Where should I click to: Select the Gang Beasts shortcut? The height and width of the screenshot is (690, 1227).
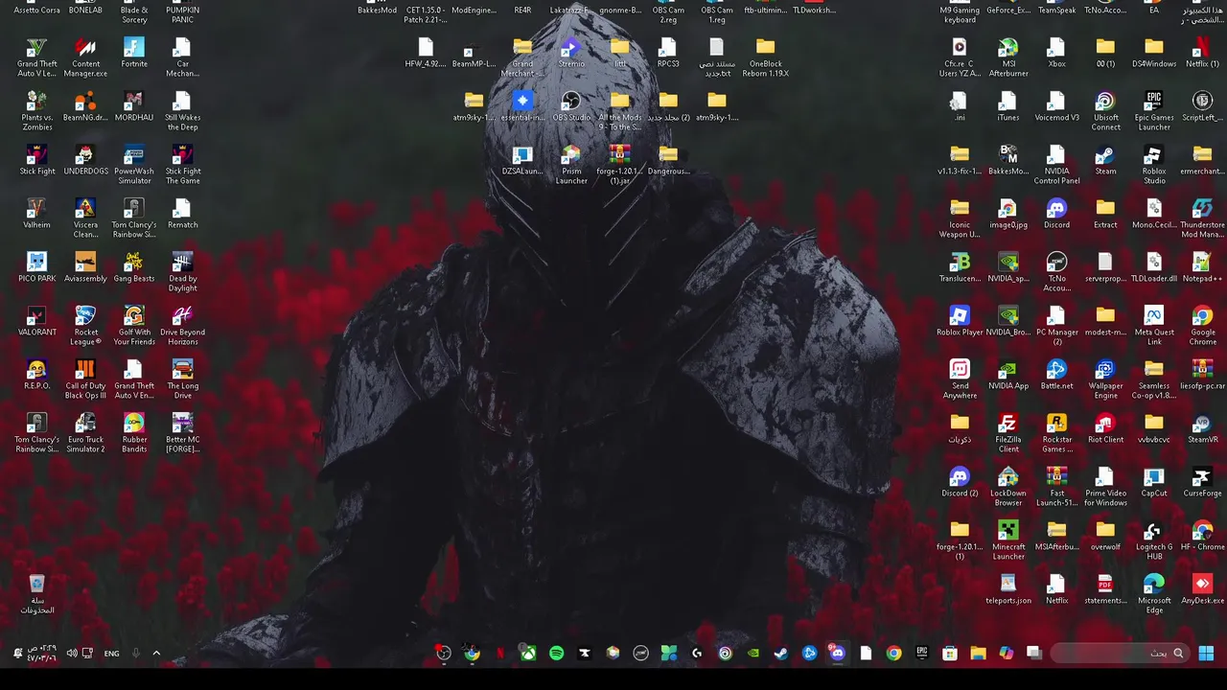(x=134, y=267)
